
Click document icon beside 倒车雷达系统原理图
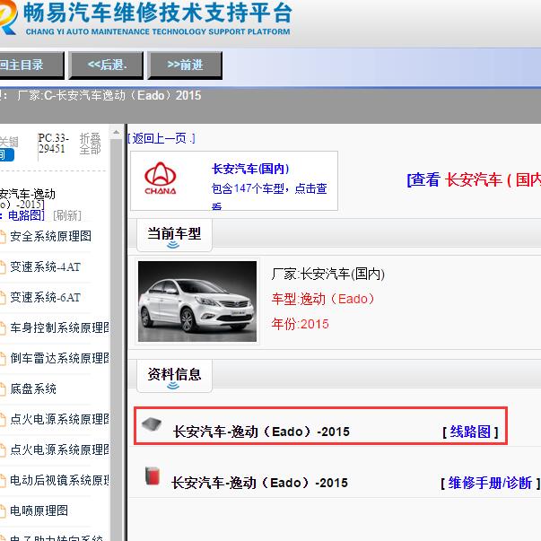click(3, 359)
